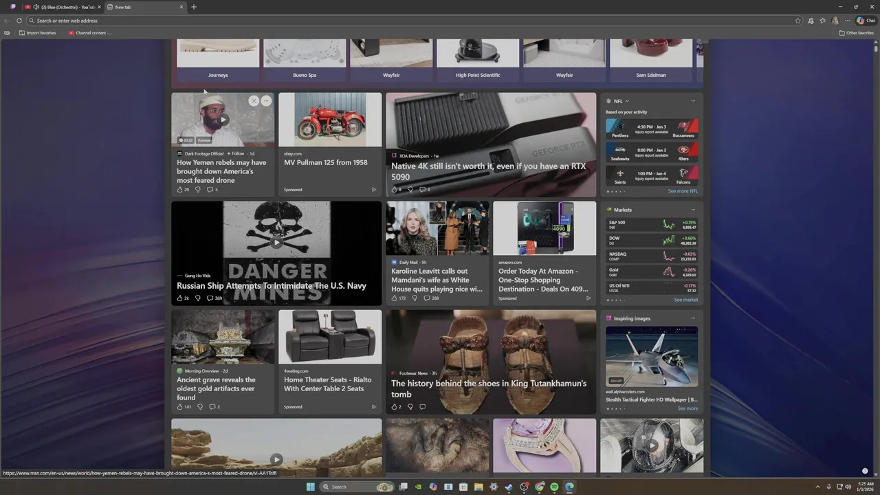880x495 pixels.
Task: Open Copilot Chat button
Action: 866,21
